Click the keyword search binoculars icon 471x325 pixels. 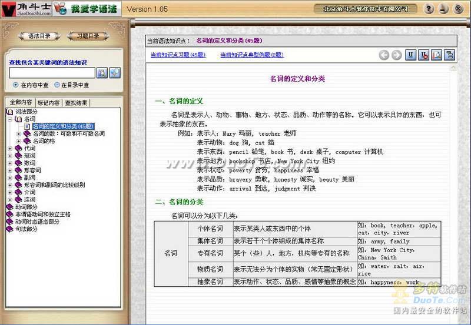tap(102, 72)
